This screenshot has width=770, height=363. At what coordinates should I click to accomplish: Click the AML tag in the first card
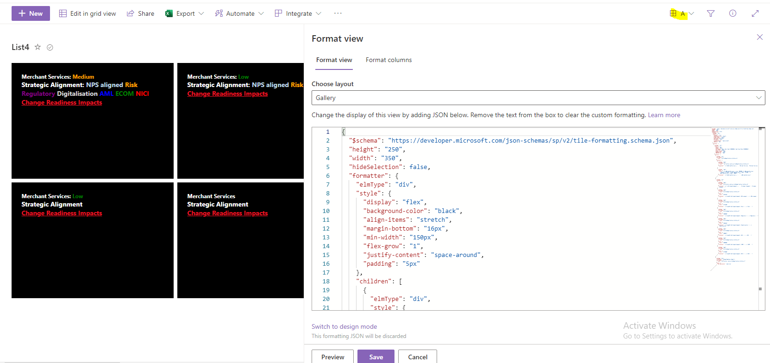[x=106, y=94]
